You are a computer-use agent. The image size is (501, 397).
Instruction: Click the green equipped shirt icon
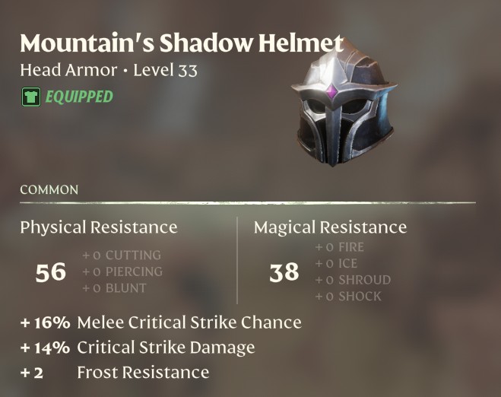coord(31,97)
